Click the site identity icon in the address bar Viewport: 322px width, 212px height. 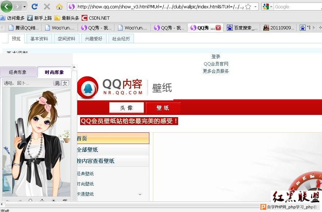[x=72, y=7]
